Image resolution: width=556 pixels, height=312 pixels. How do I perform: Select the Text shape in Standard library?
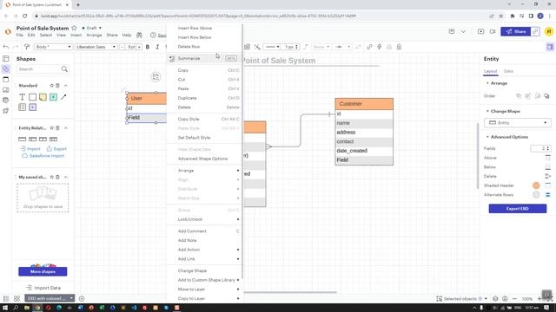click(22, 97)
